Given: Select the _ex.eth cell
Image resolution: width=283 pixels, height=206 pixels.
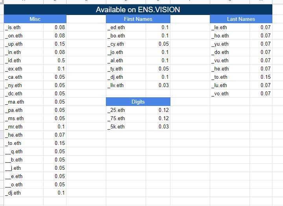Looking at the screenshot, I should (24, 69).
